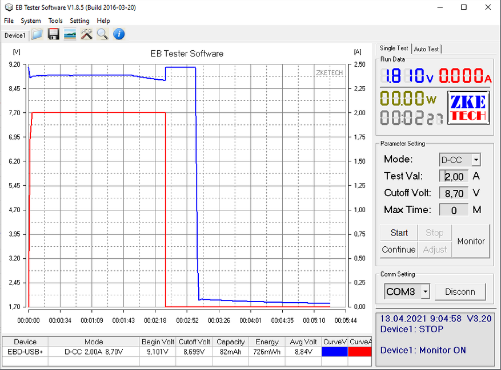Click the magnifying glass toolbar icon
Screen dimensions: 501x370
(102, 35)
